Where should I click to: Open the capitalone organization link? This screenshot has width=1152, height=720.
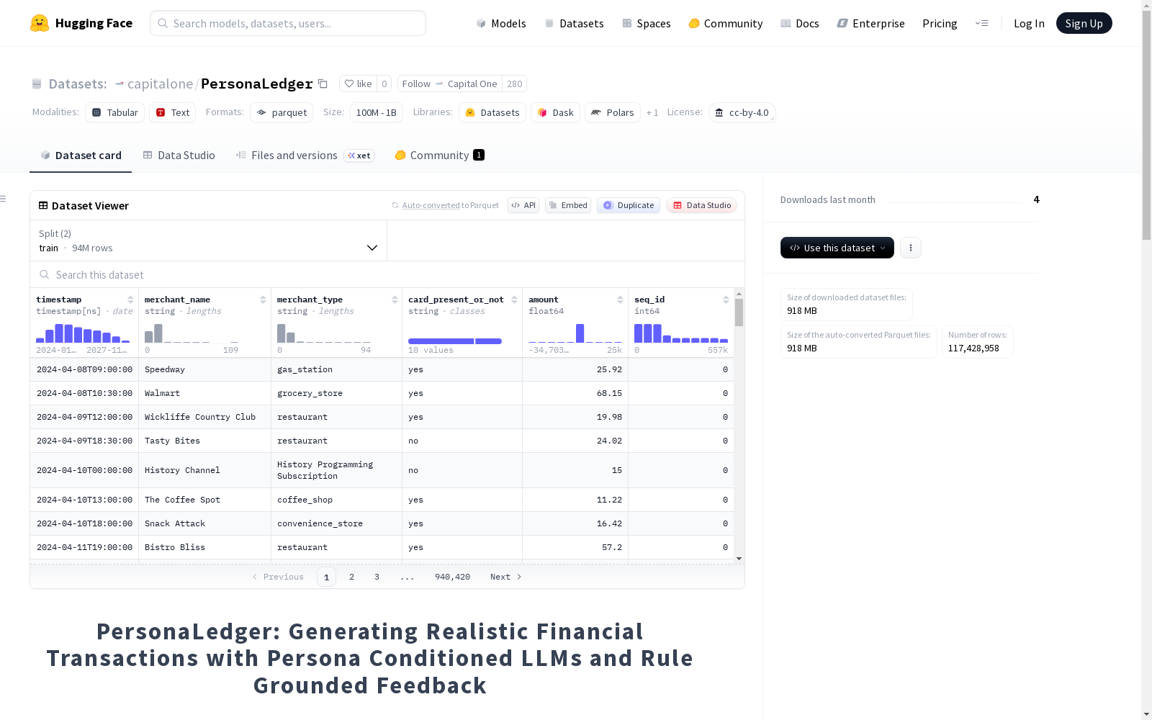(160, 84)
